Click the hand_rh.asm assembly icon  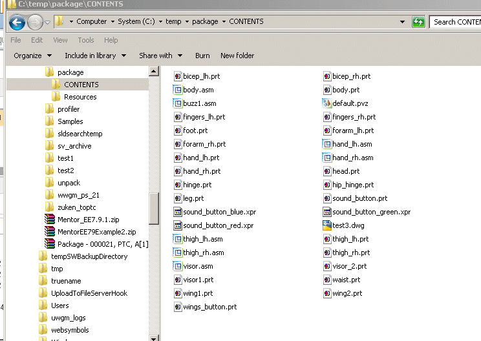327,158
